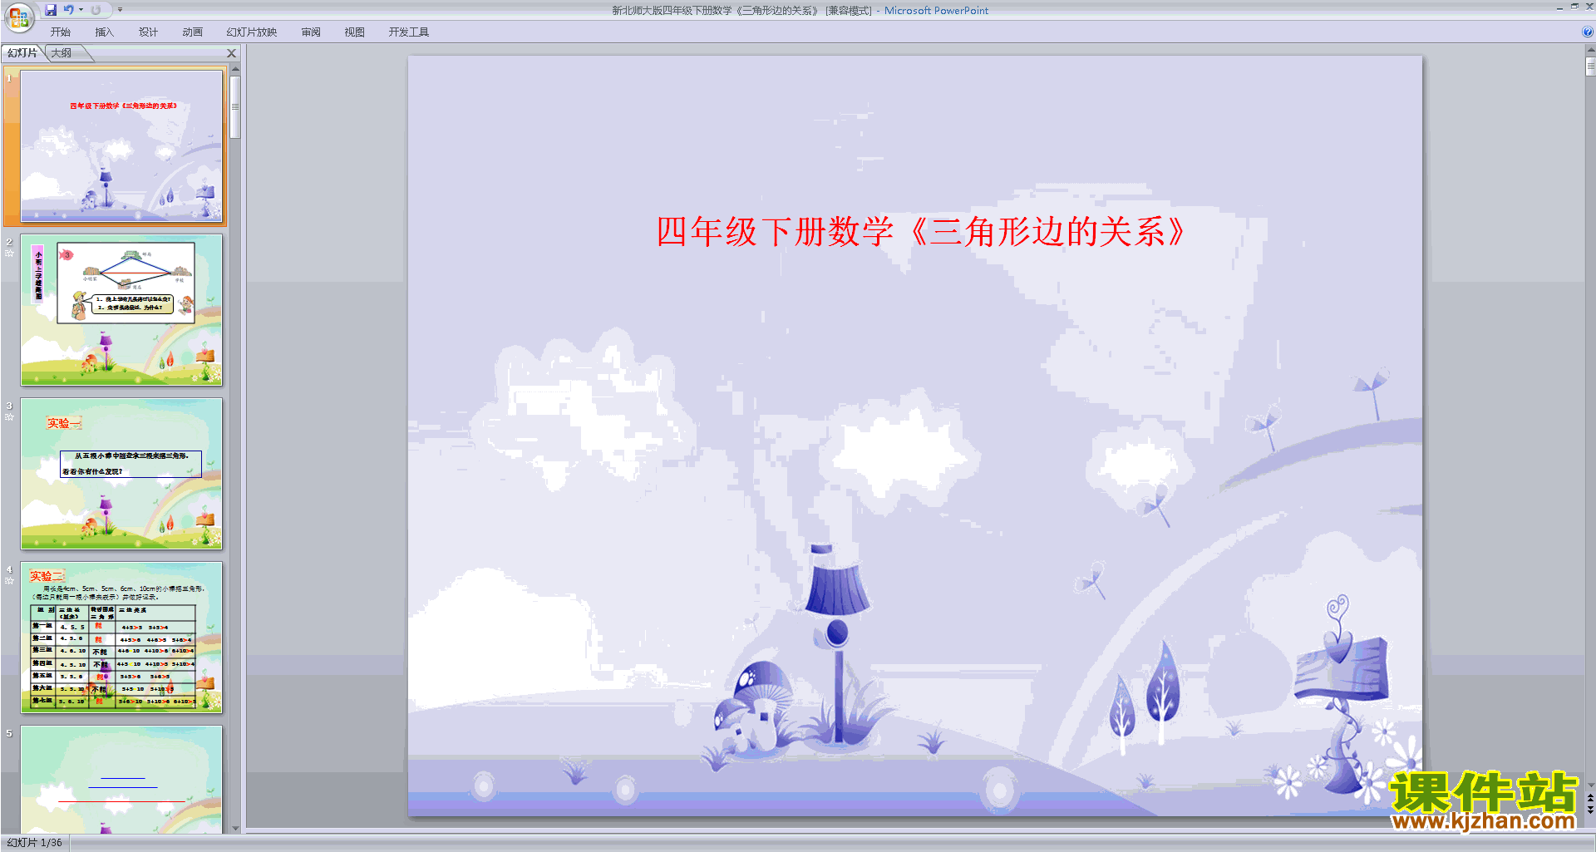This screenshot has width=1596, height=852.
Task: Click the Redo icon in quick access toolbar
Action: pyautogui.click(x=96, y=10)
